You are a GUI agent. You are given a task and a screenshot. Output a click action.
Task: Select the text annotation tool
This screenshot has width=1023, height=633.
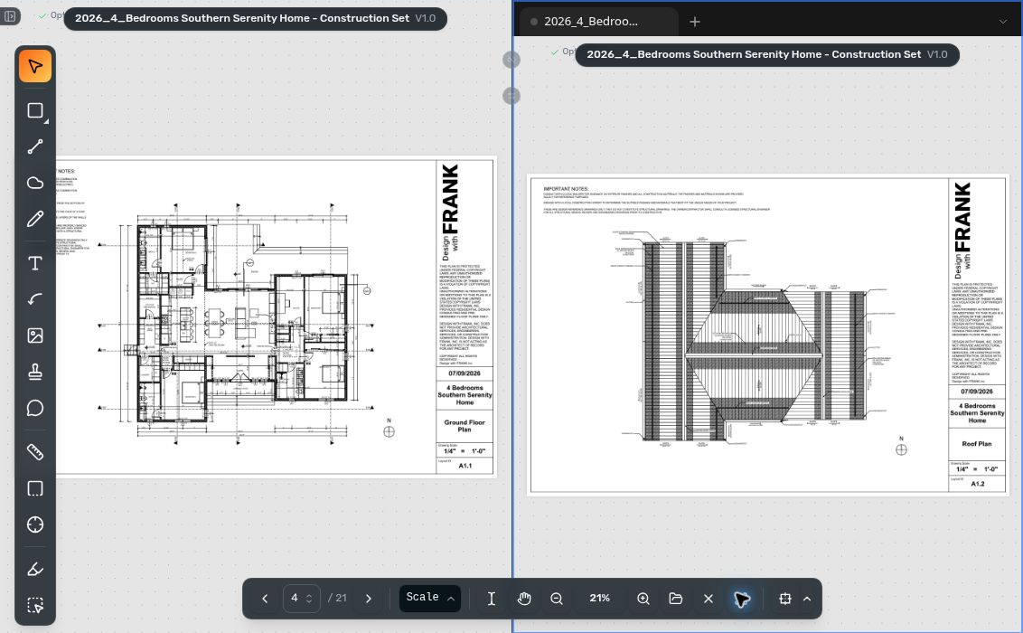pos(35,263)
